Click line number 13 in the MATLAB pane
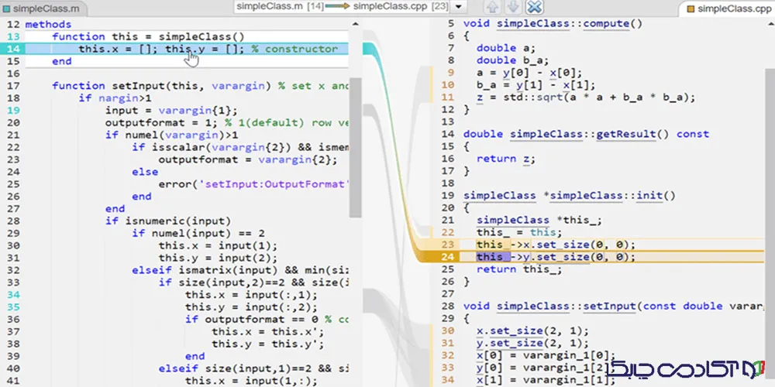Viewport: 775px width, 387px height. tap(13, 36)
